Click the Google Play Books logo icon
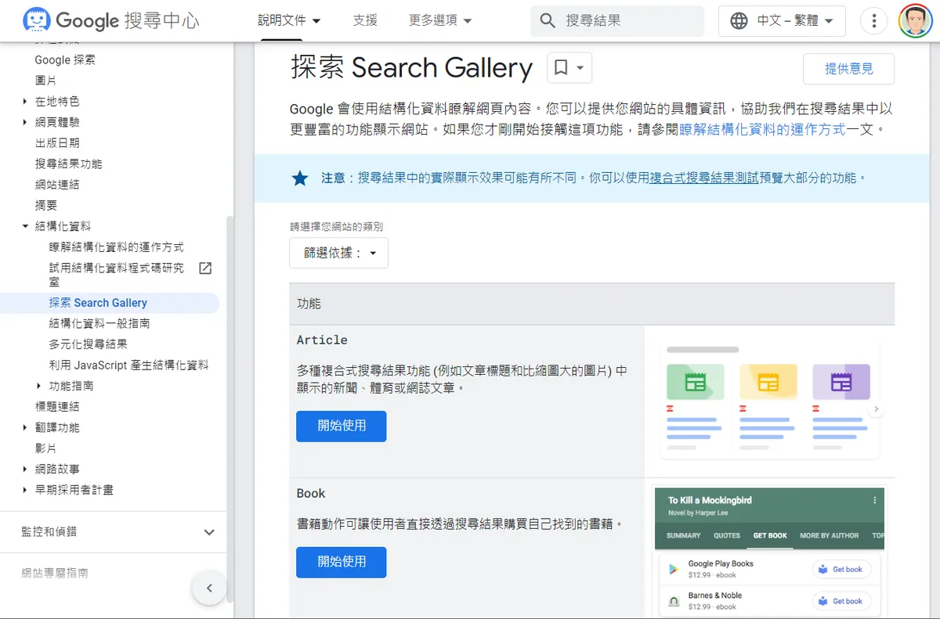This screenshot has width=940, height=619. [x=673, y=569]
